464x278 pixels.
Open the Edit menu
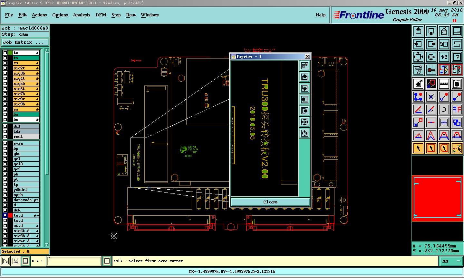23,15
